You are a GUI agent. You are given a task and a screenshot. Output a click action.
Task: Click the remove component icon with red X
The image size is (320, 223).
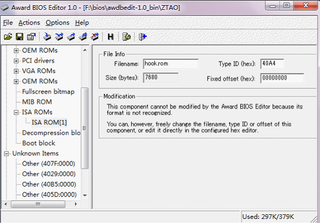95,37
